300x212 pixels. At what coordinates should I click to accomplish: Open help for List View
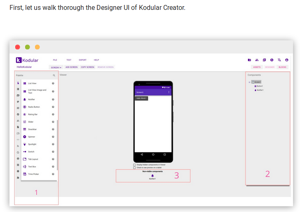click(x=53, y=83)
